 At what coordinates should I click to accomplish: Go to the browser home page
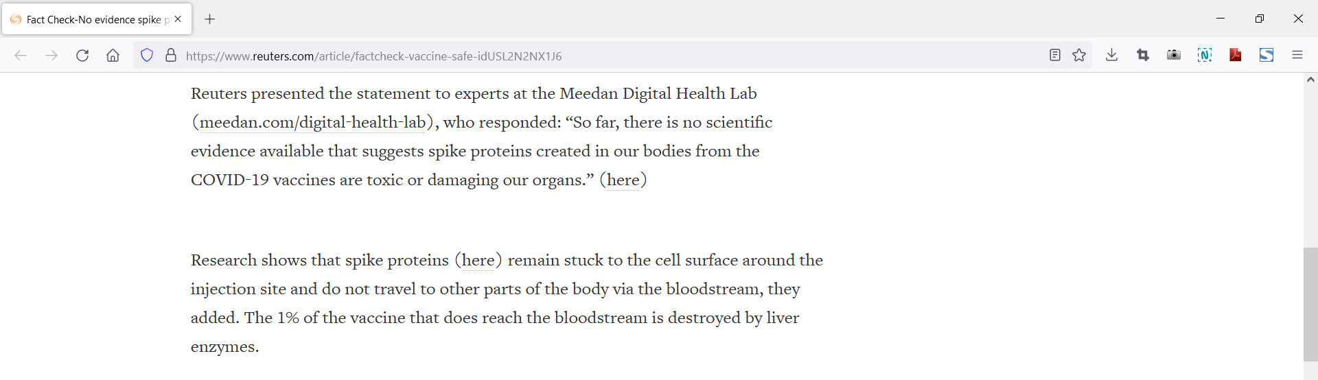click(x=113, y=56)
